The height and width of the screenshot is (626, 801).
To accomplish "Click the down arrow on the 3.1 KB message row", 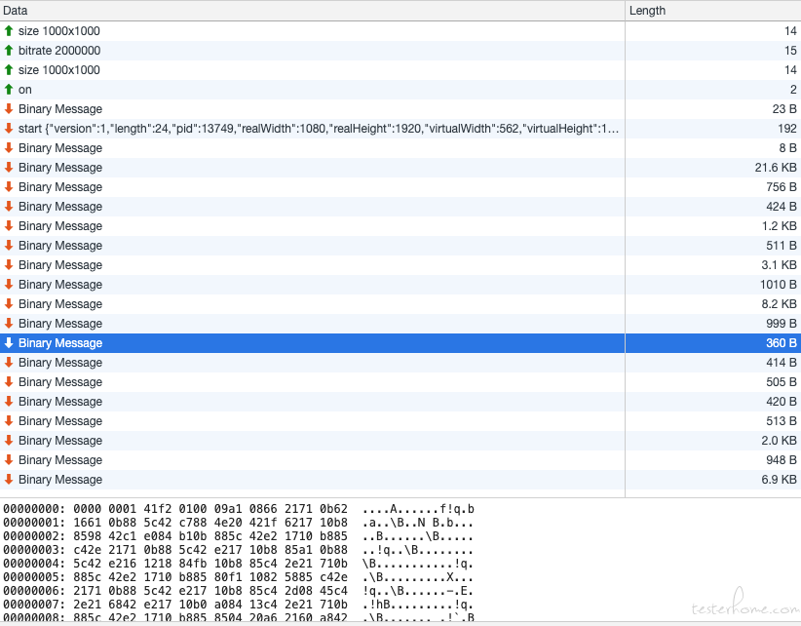I will (9, 264).
